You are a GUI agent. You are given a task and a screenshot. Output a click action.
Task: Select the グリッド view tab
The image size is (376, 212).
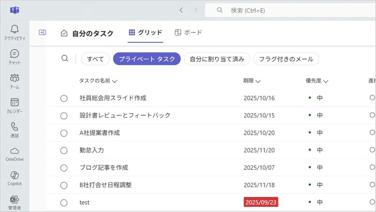tap(145, 33)
